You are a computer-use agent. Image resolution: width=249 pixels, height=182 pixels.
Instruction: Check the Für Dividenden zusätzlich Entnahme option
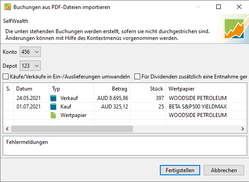pyautogui.click(x=137, y=77)
